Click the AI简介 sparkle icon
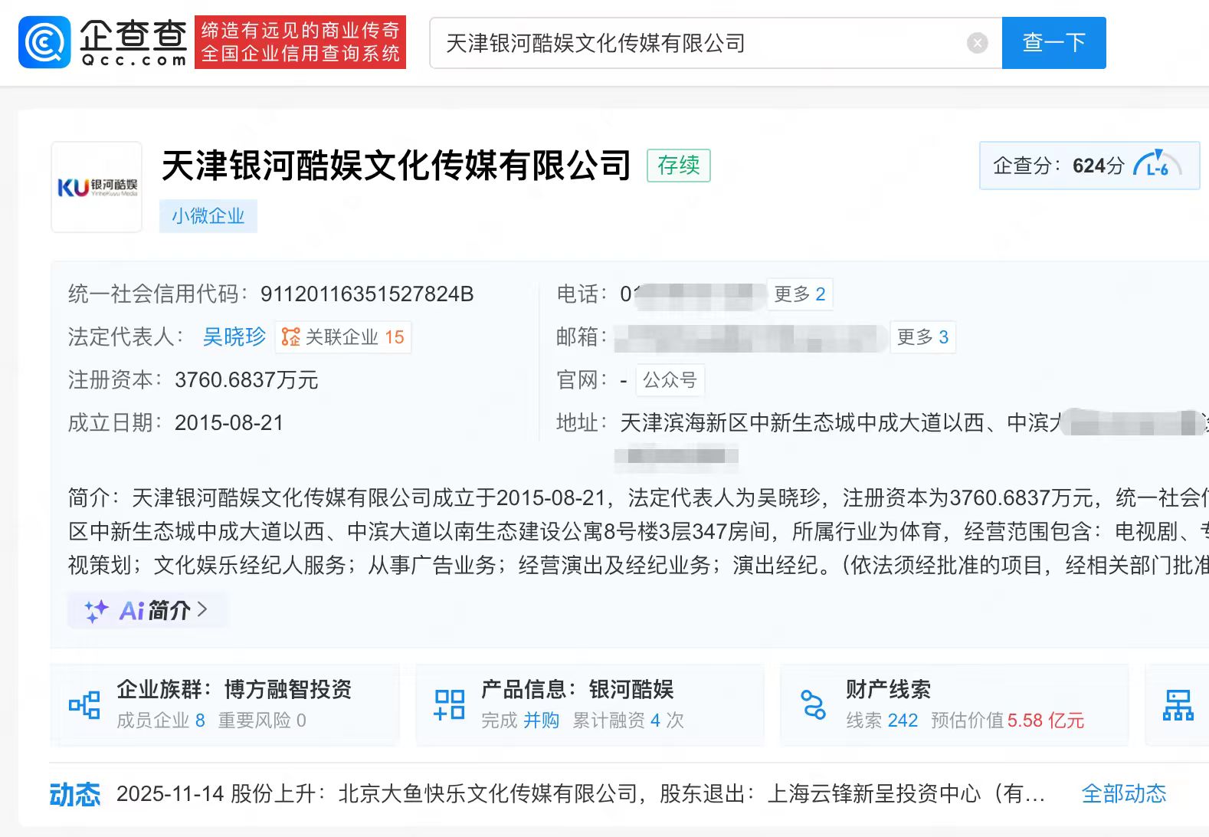Viewport: 1209px width, 837px height. point(96,611)
